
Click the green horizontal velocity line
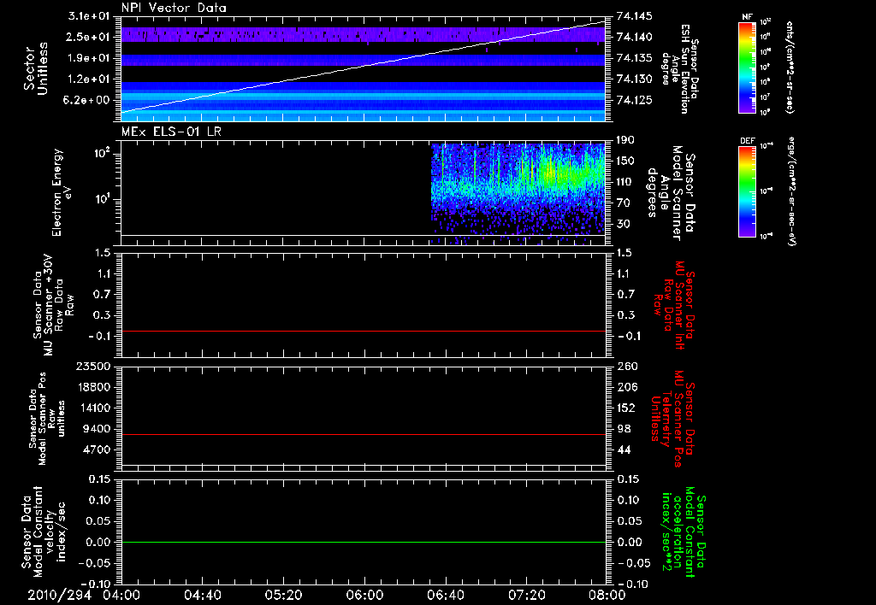pos(364,543)
